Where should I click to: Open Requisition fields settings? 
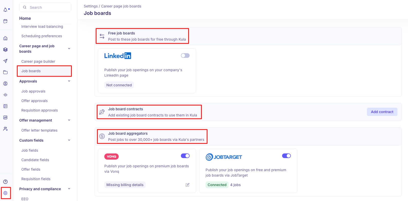36,179
